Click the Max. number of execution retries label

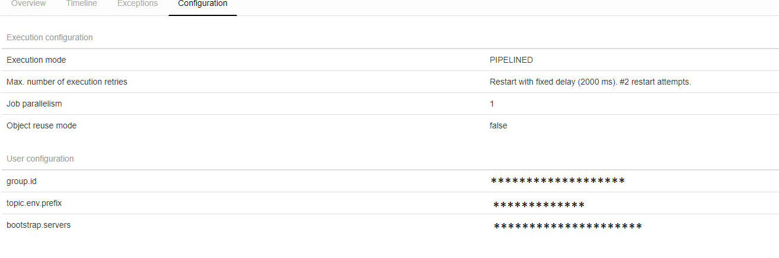tap(67, 82)
